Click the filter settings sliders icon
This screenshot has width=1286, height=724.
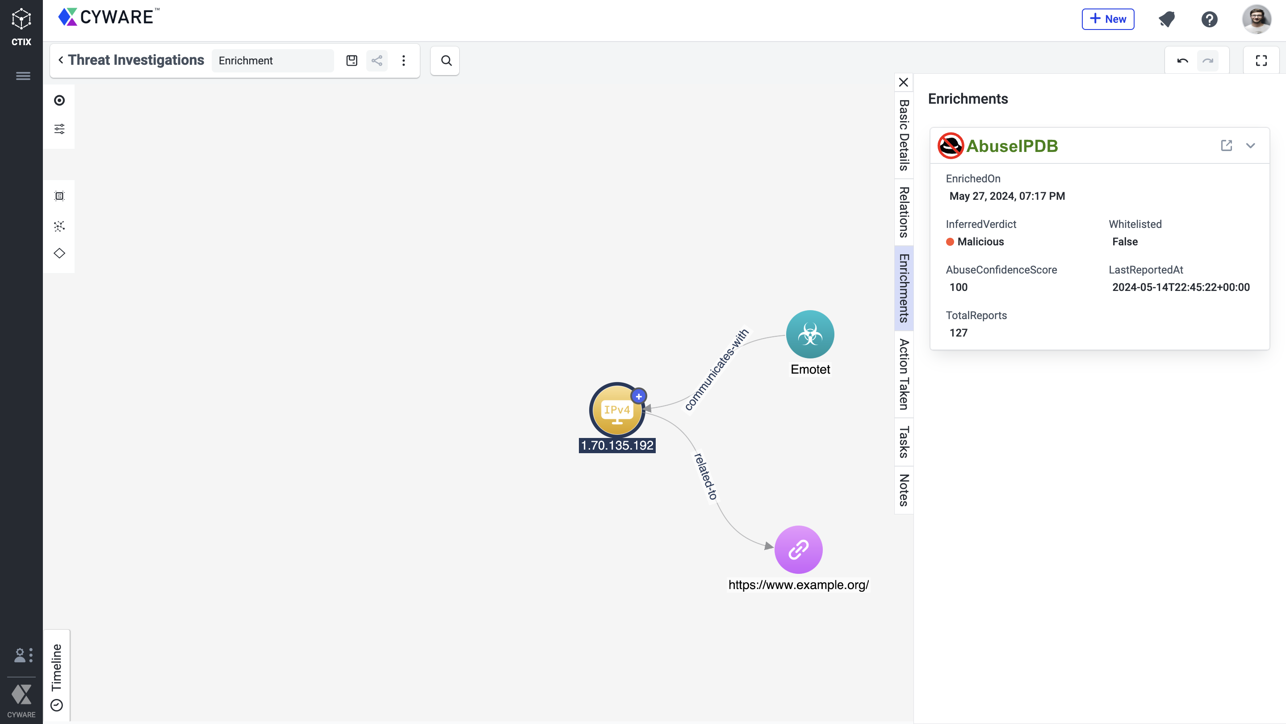59,129
